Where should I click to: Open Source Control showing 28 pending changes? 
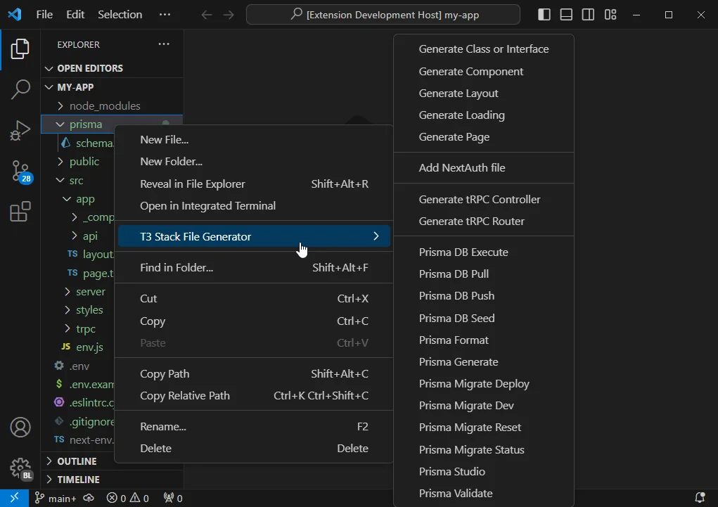pyautogui.click(x=20, y=171)
